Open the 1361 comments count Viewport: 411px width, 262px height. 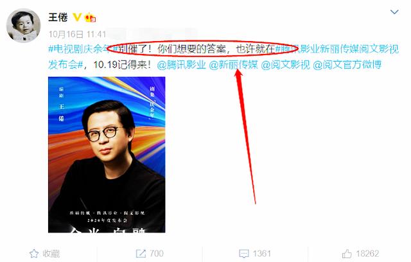pyautogui.click(x=261, y=254)
